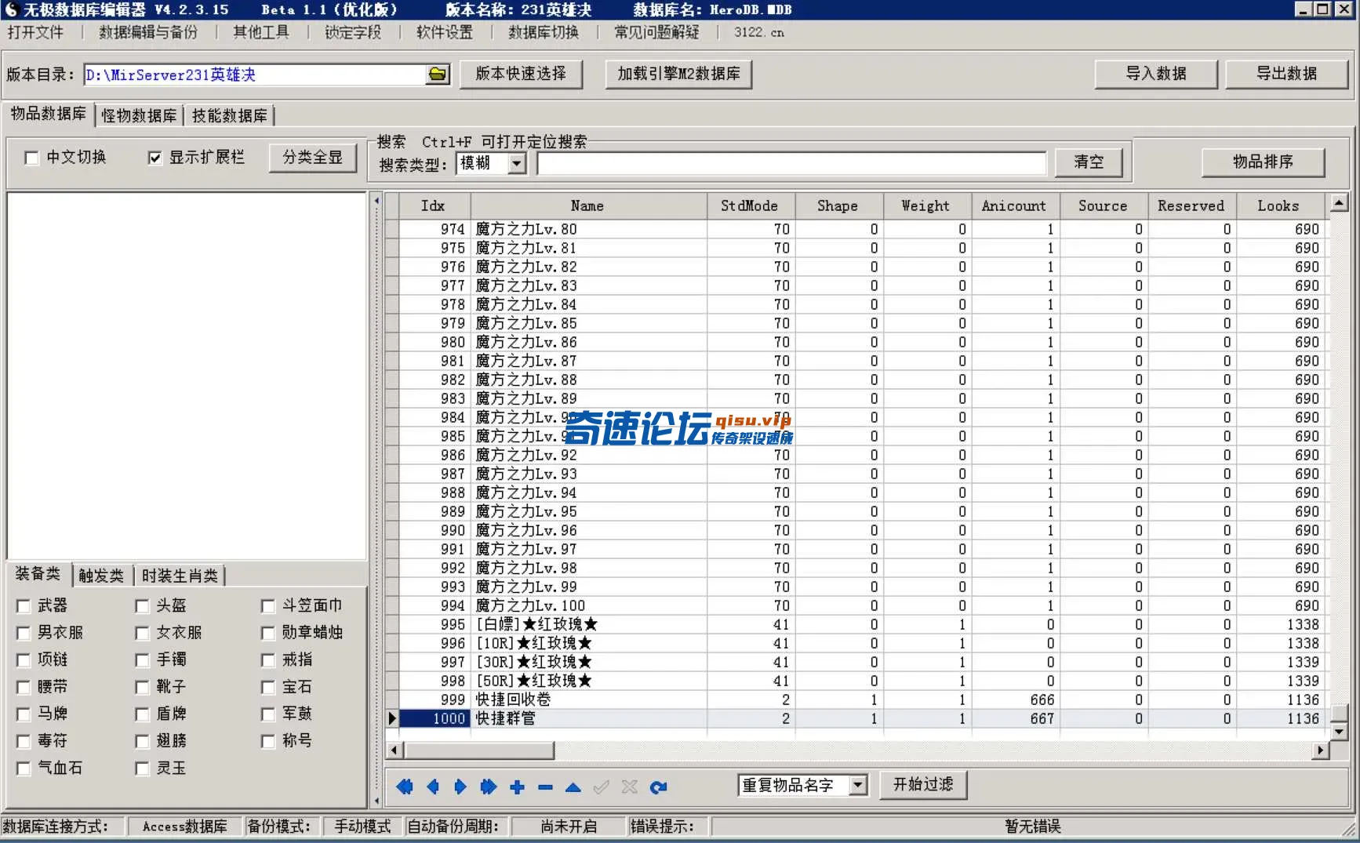The height and width of the screenshot is (843, 1360).
Task: Click vertical scrollbar up arrow
Action: [1339, 203]
